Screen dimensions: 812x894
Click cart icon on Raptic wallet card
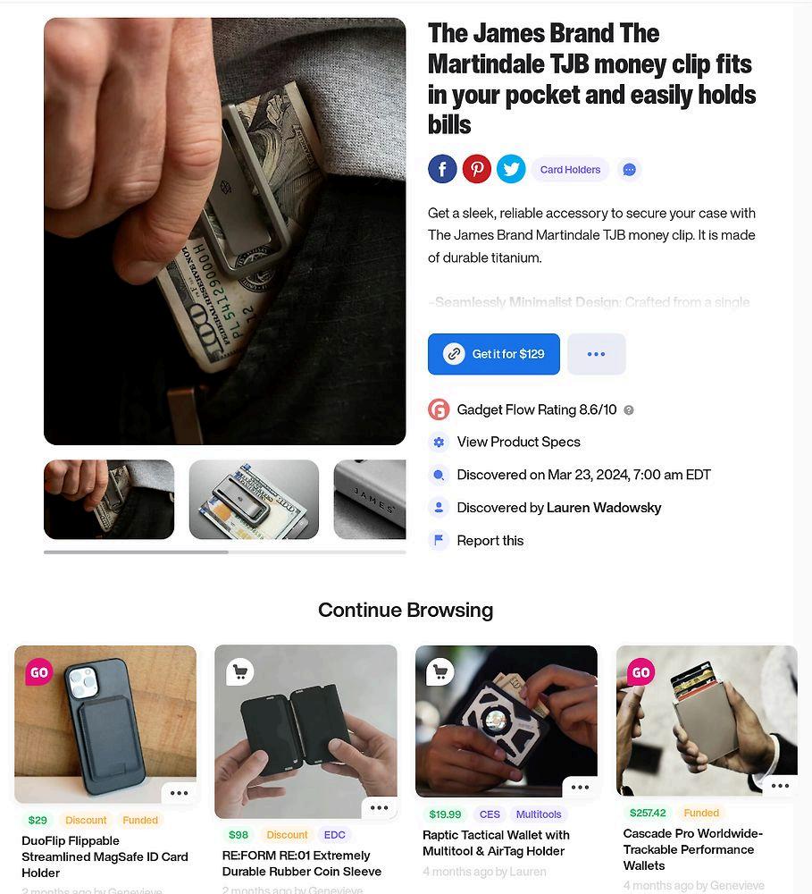[x=440, y=671]
